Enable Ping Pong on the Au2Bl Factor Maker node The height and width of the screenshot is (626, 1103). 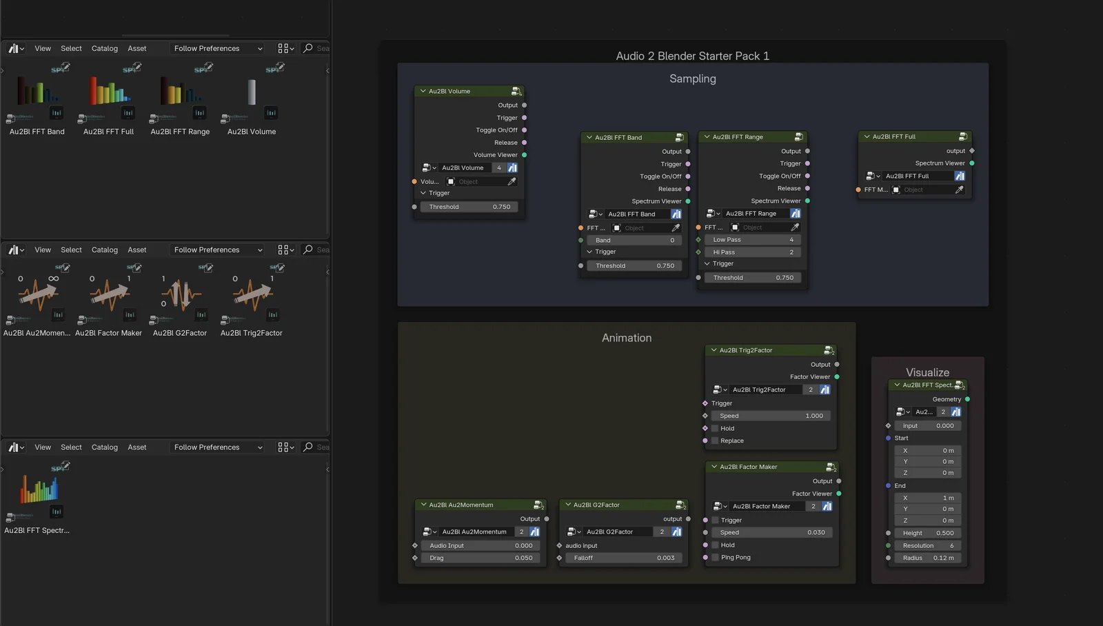click(716, 557)
